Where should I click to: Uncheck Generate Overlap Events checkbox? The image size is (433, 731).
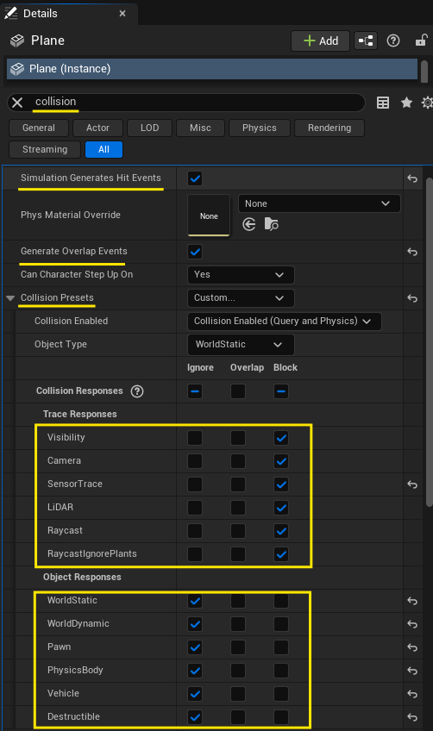pos(195,253)
